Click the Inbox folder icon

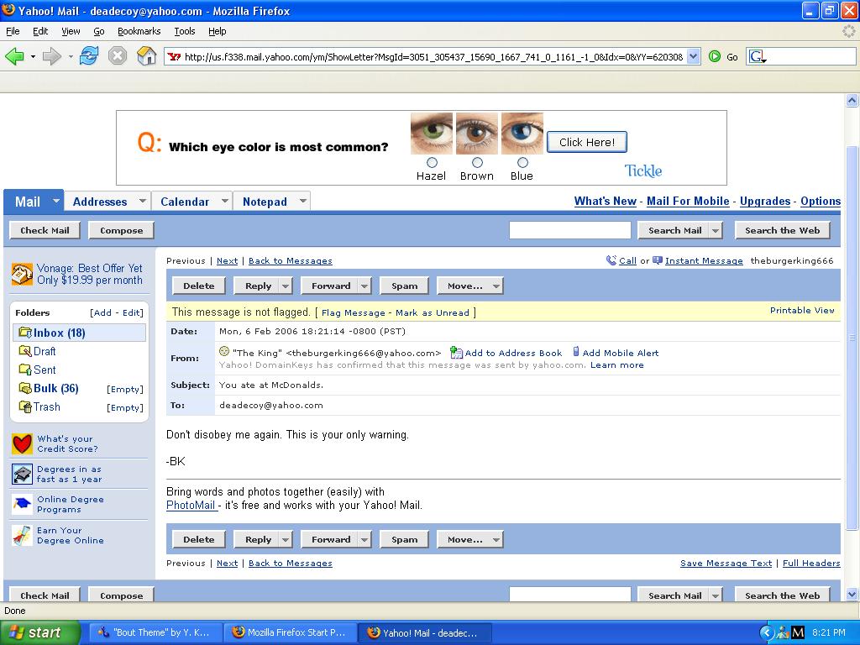tap(25, 333)
